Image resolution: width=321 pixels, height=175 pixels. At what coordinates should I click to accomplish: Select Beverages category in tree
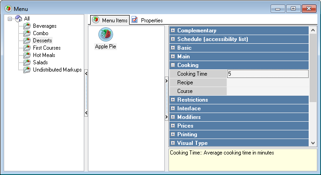pos(44,26)
